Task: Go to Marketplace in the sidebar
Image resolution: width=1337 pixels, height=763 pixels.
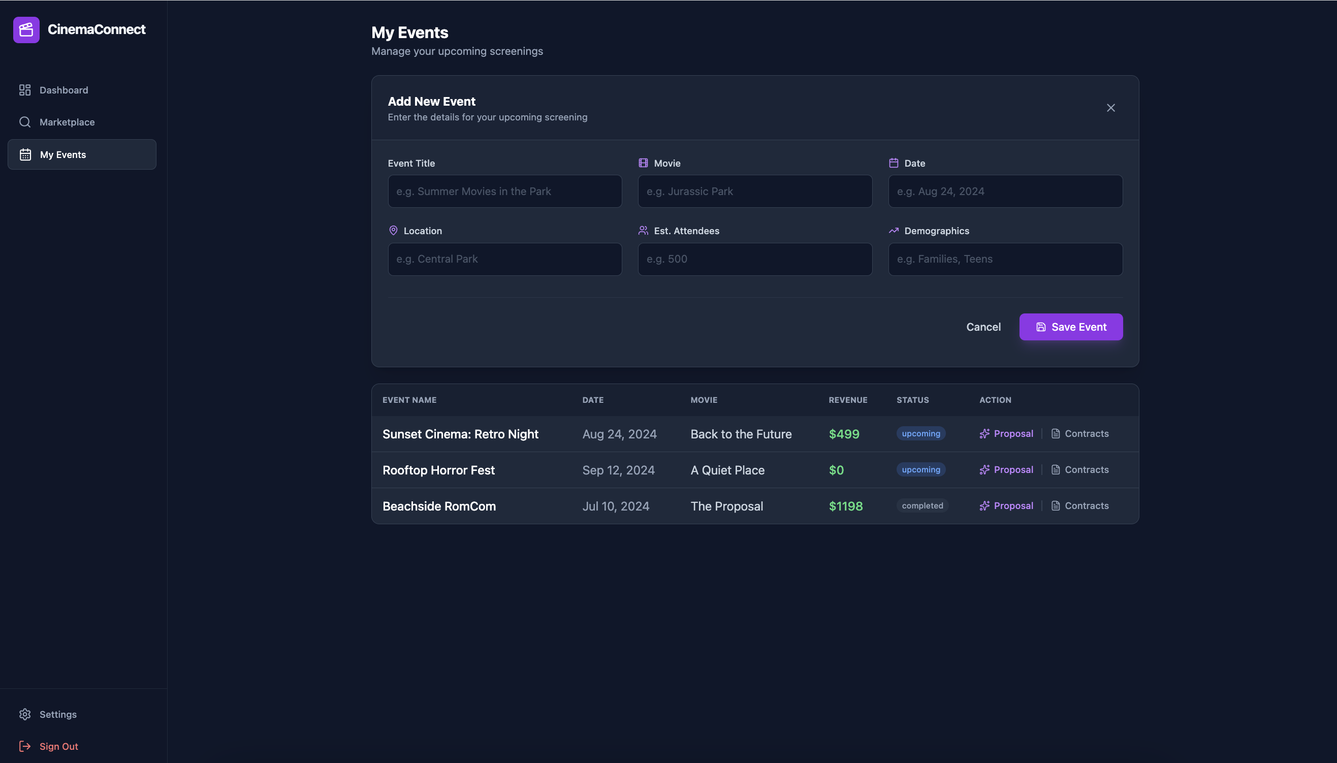Action: coord(67,122)
